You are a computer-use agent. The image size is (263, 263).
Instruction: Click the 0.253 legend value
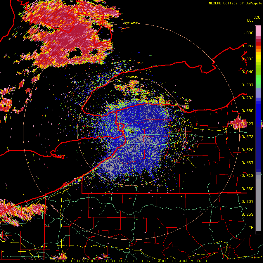(248, 214)
